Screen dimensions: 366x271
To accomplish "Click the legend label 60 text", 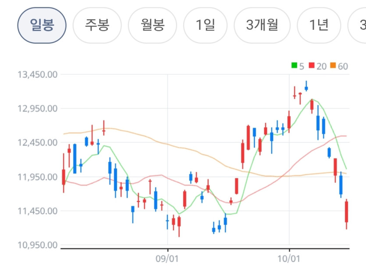I will pyautogui.click(x=343, y=66).
